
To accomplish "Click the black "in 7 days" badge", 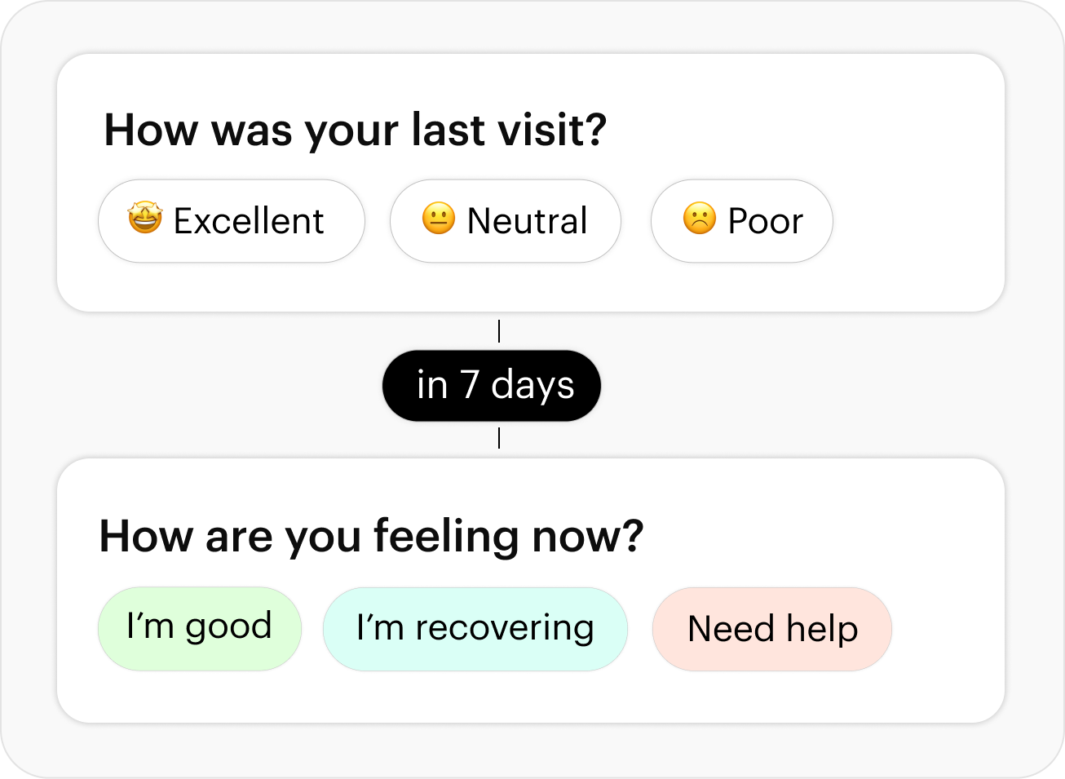I will (x=491, y=386).
